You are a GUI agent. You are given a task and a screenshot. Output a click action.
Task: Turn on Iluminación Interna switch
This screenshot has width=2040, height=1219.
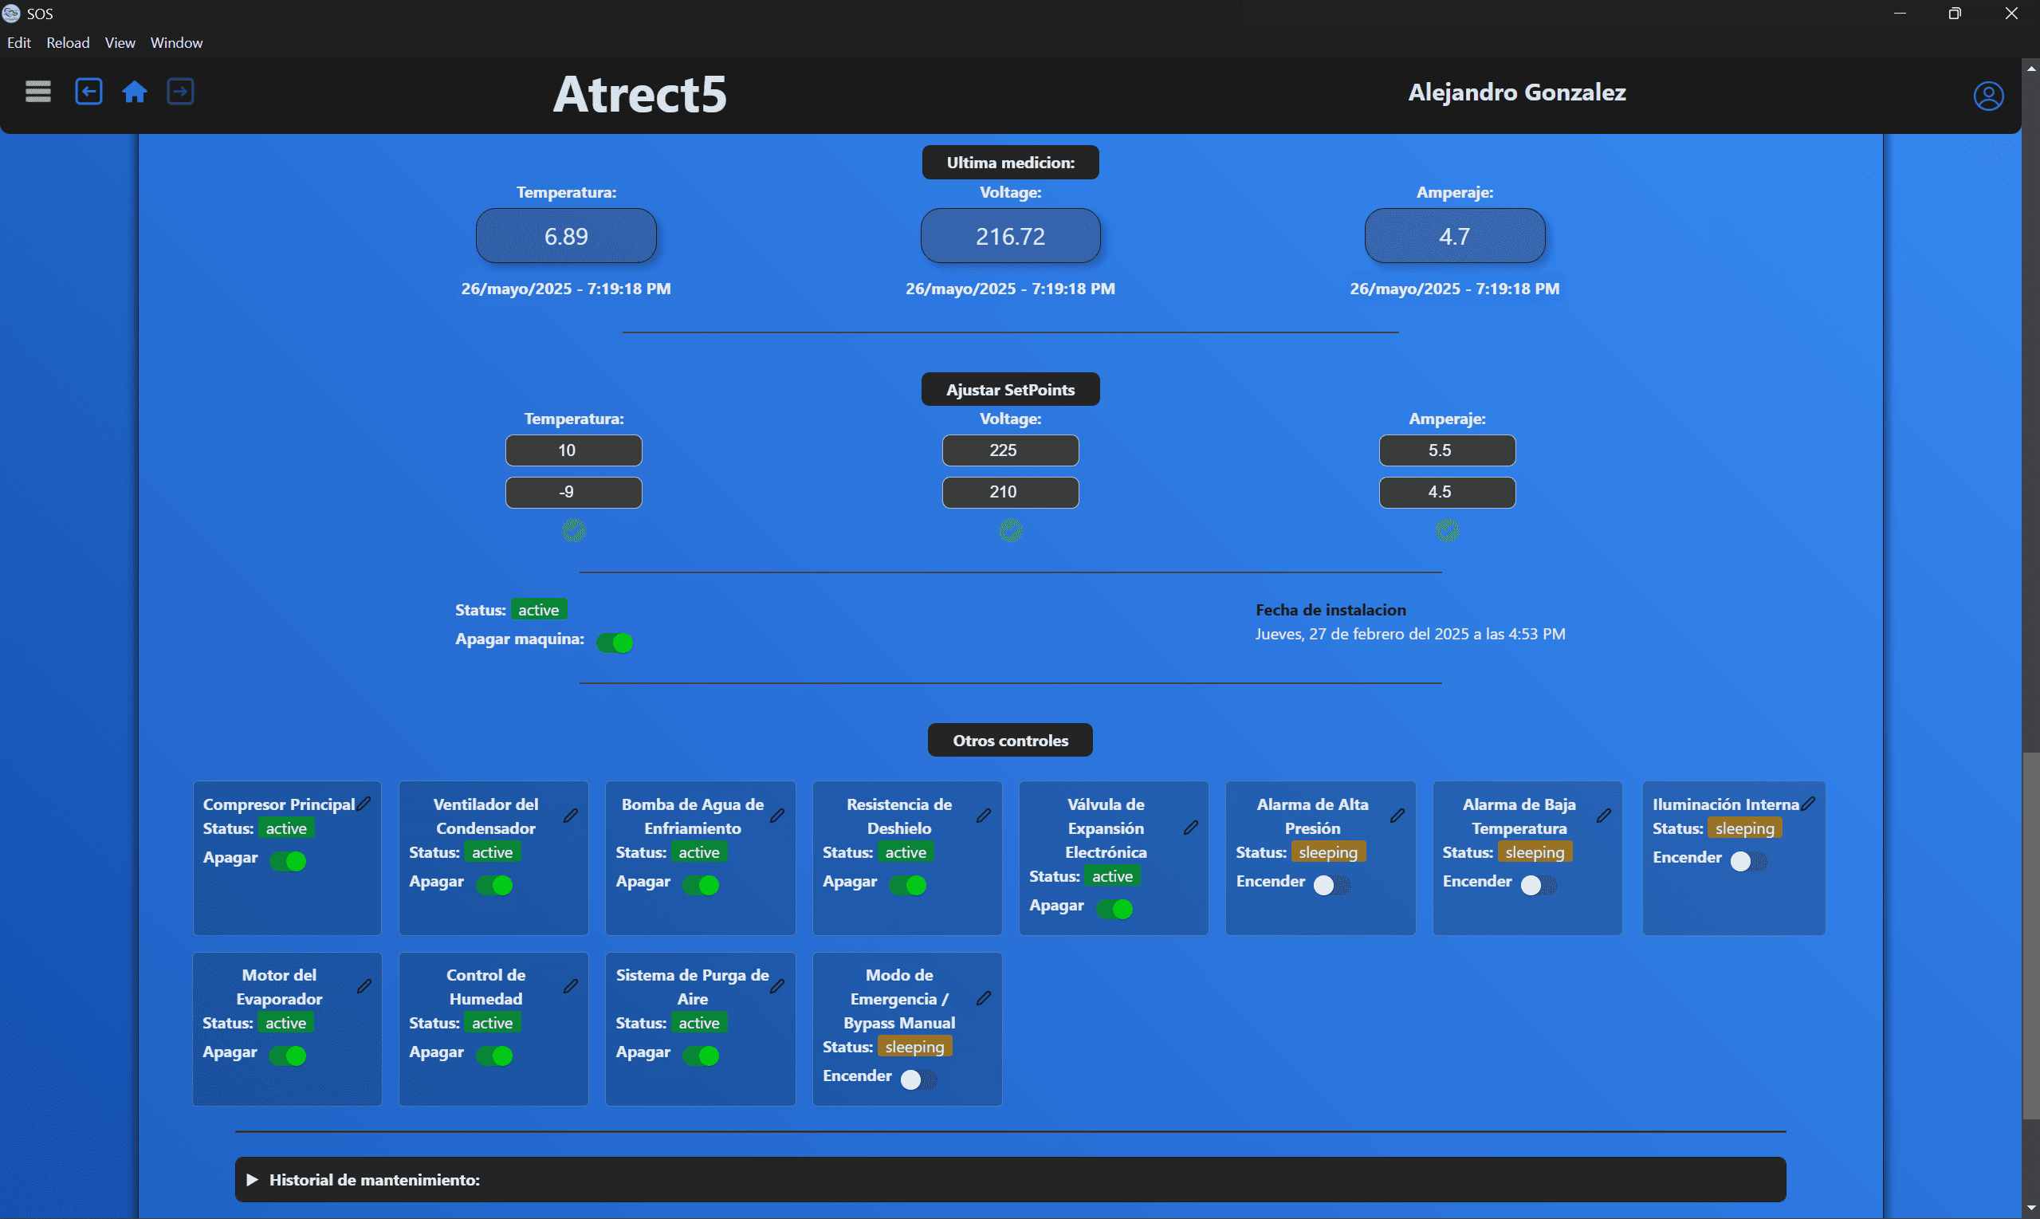[x=1749, y=861]
